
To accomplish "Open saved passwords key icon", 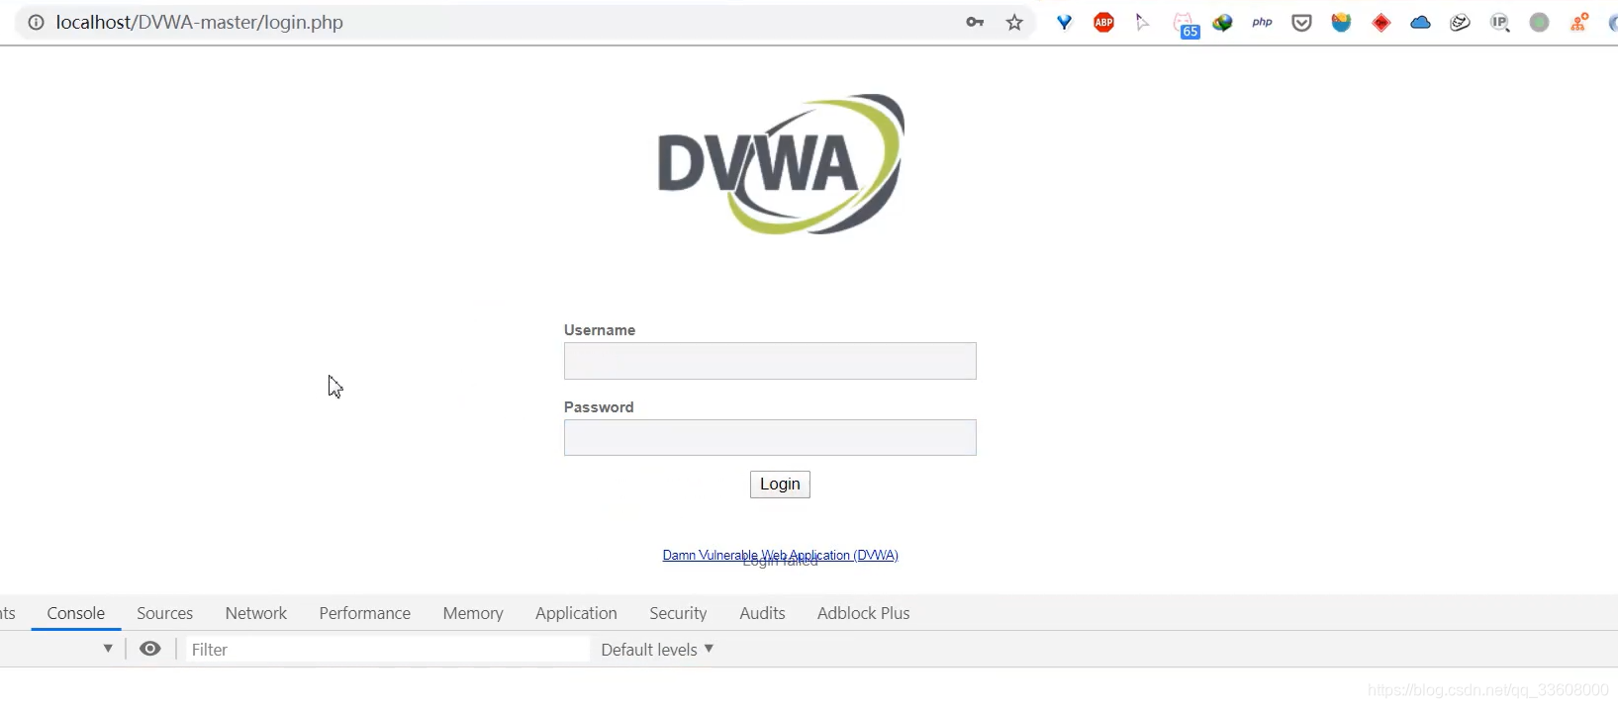I will [x=975, y=22].
